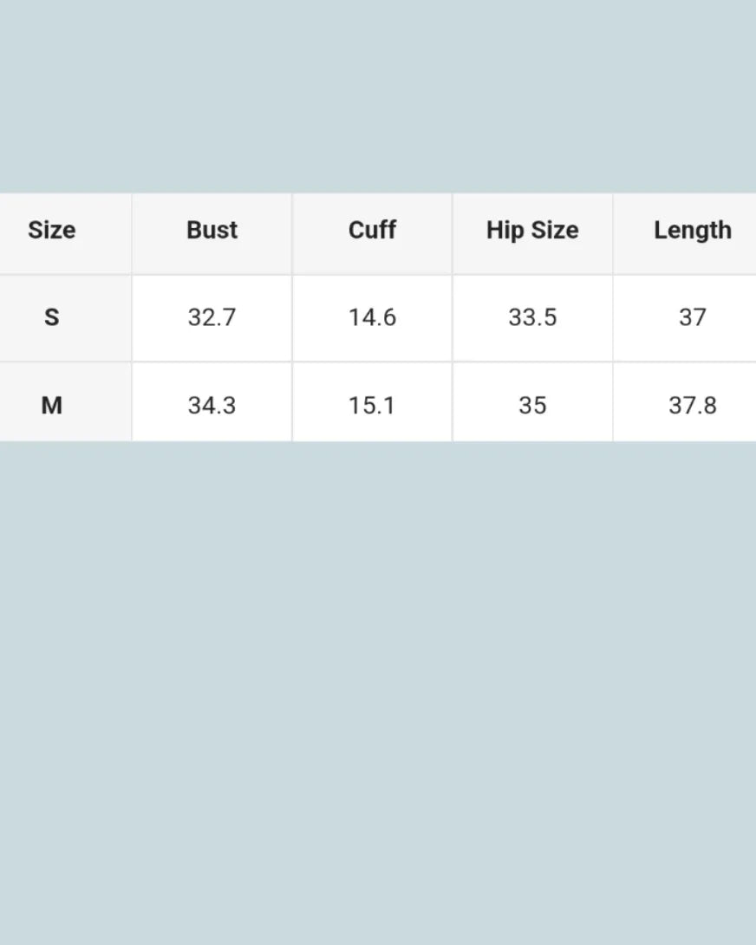Viewport: 756px width, 945px height.
Task: Click the Cuff column header
Action: point(372,231)
